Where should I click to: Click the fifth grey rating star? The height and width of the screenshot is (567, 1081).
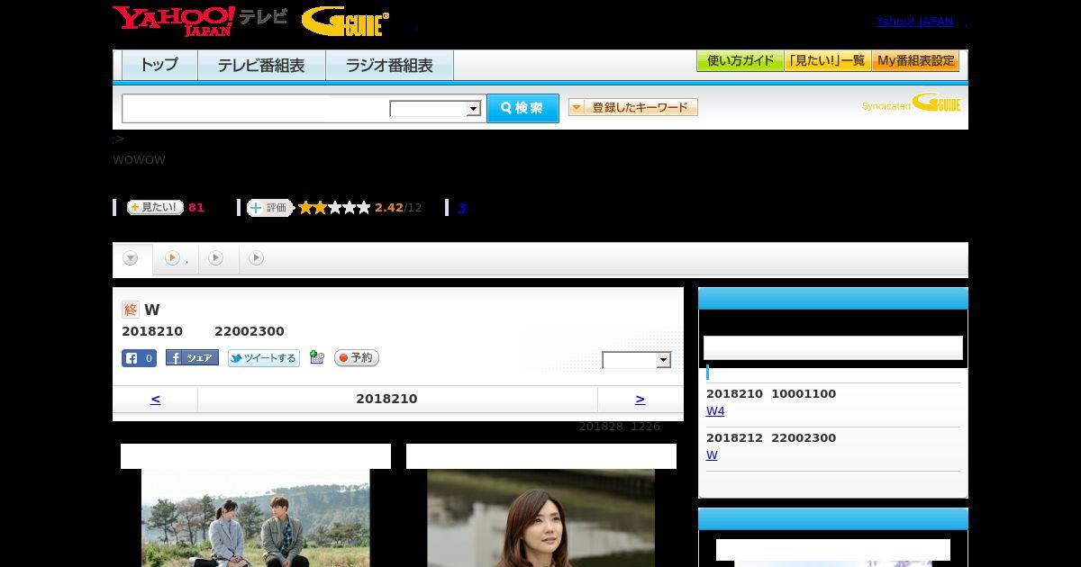364,208
